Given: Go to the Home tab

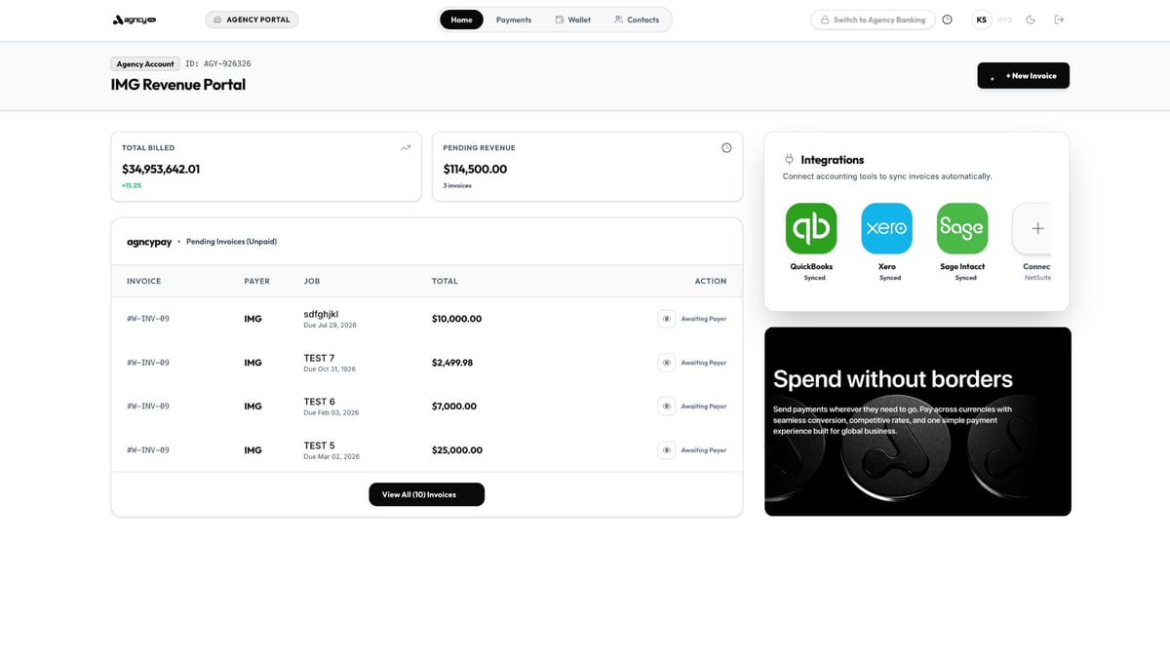Looking at the screenshot, I should tap(461, 19).
